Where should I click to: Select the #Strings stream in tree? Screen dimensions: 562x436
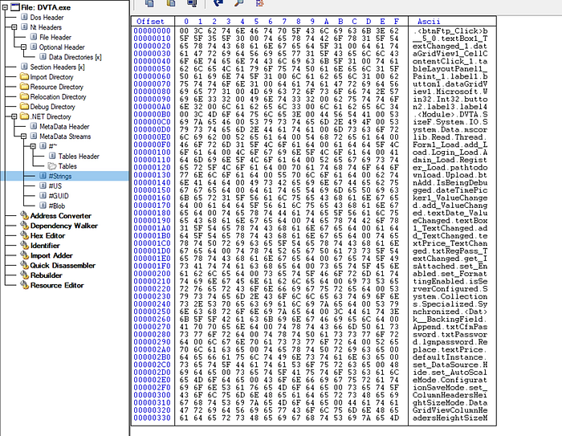pyautogui.click(x=60, y=176)
